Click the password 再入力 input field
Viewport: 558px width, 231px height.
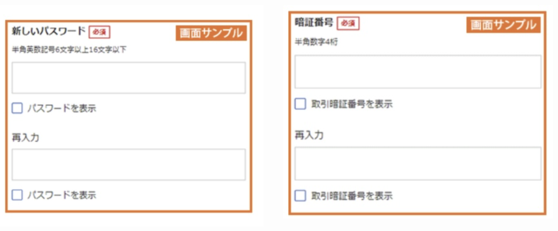128,165
